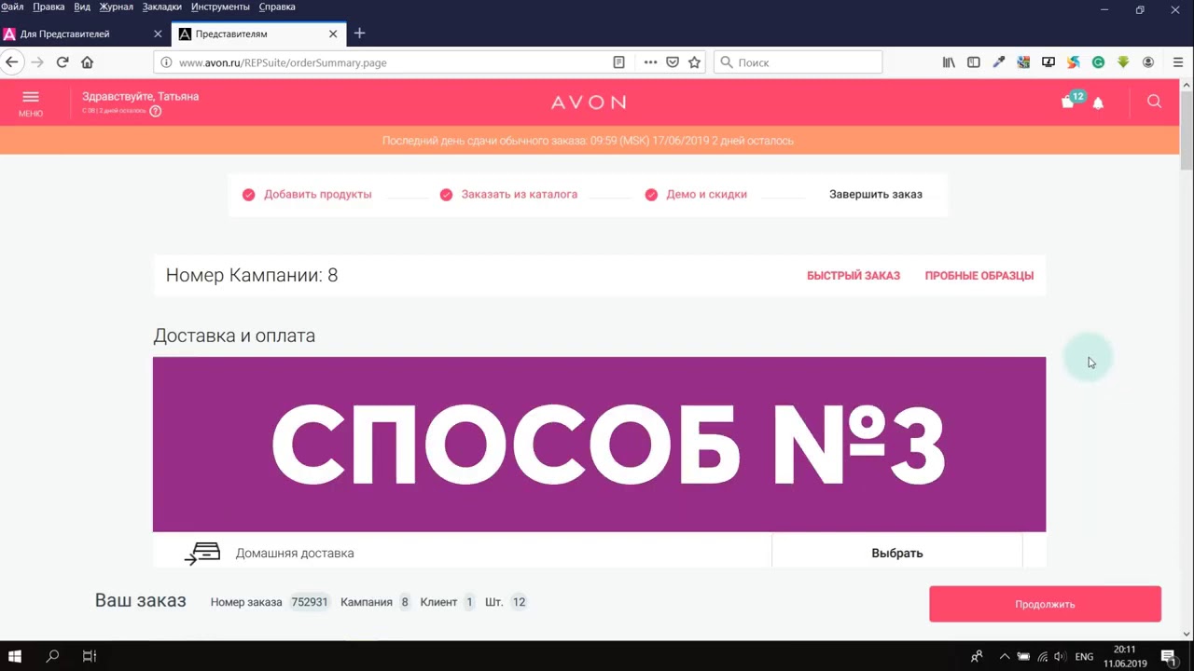Screen dimensions: 1194x671
Task: Click AVON logo in header
Action: coord(589,103)
